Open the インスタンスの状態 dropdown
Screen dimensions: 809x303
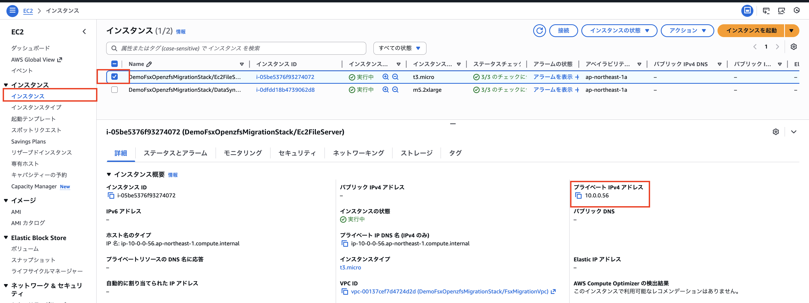point(619,31)
